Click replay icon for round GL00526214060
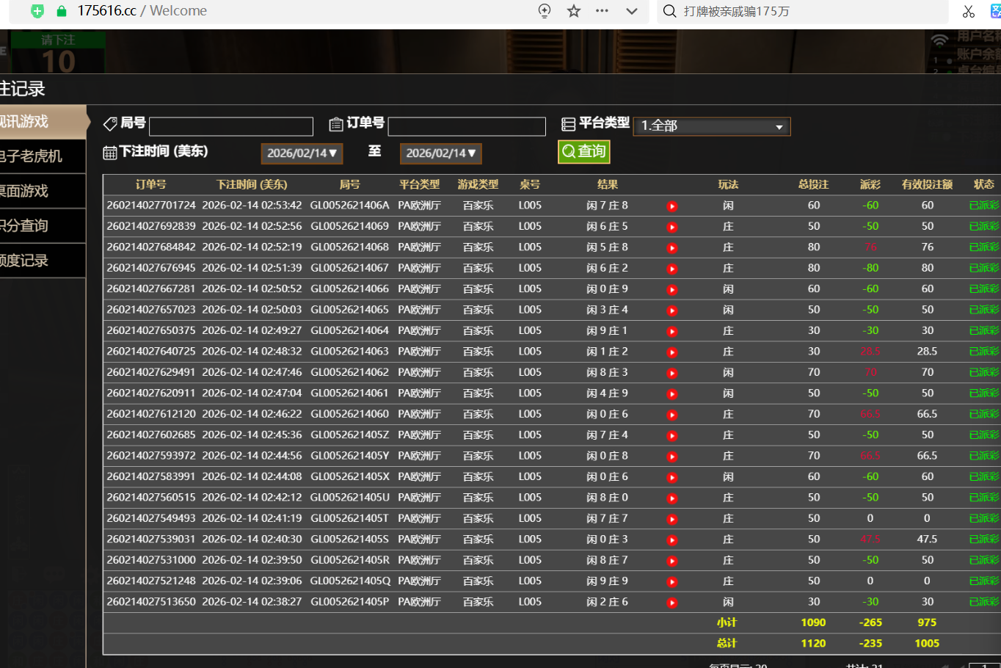 point(671,415)
